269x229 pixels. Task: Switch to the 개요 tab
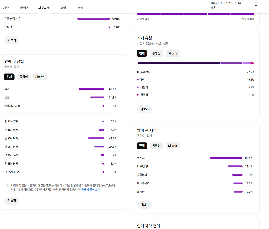[x=6, y=8]
